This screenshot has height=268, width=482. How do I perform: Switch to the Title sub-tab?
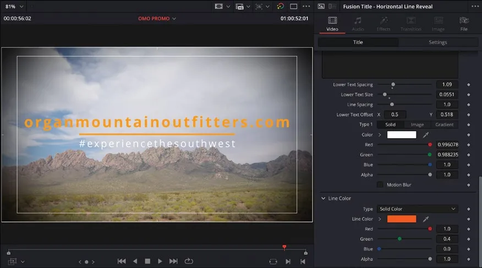pyautogui.click(x=358, y=42)
